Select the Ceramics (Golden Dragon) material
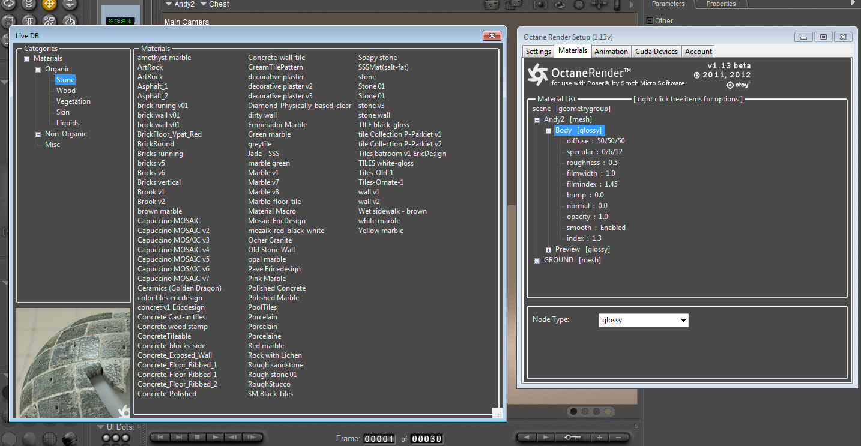 (x=180, y=288)
